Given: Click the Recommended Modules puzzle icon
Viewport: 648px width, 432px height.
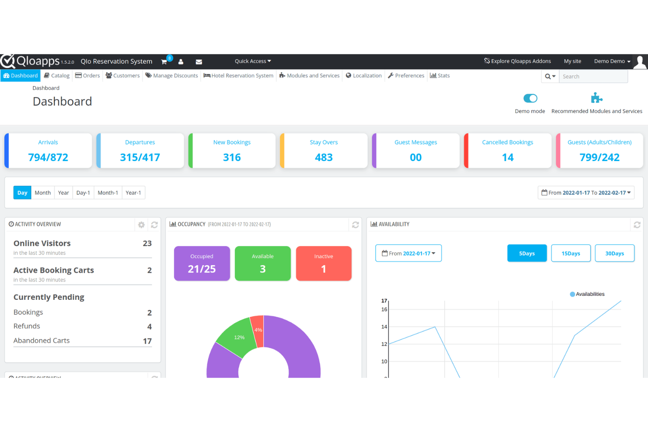Looking at the screenshot, I should pyautogui.click(x=596, y=98).
